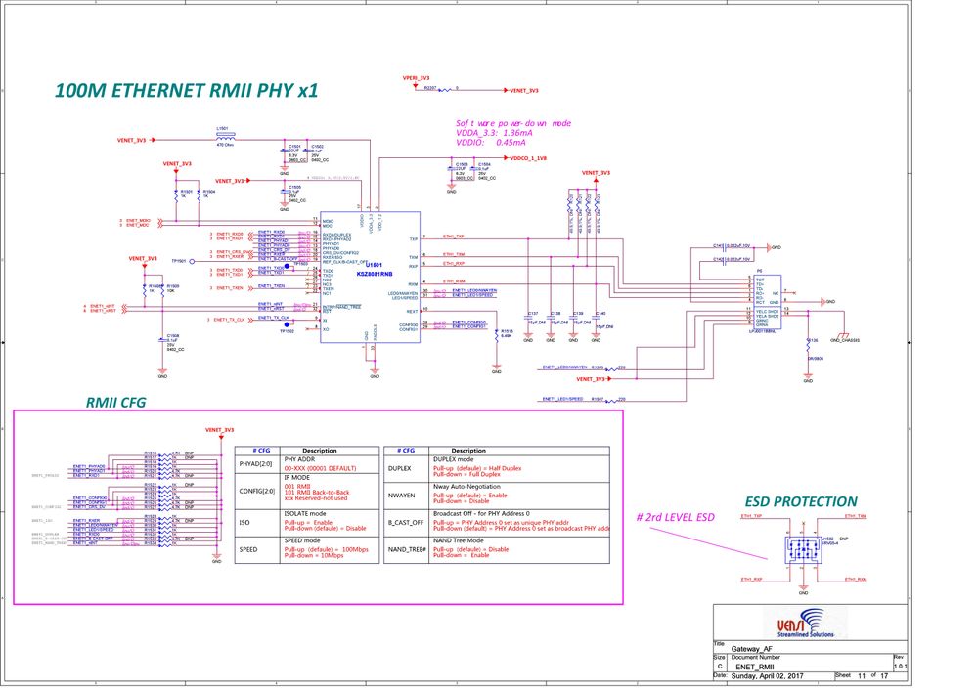Select the PHYAD[2:0] table cell
The image size is (977, 690).
coord(255,464)
